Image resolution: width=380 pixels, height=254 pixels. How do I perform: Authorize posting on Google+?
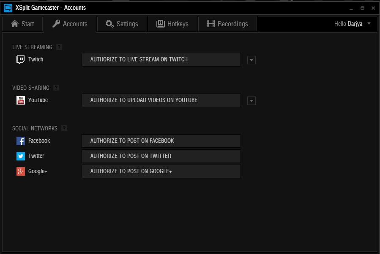161,171
